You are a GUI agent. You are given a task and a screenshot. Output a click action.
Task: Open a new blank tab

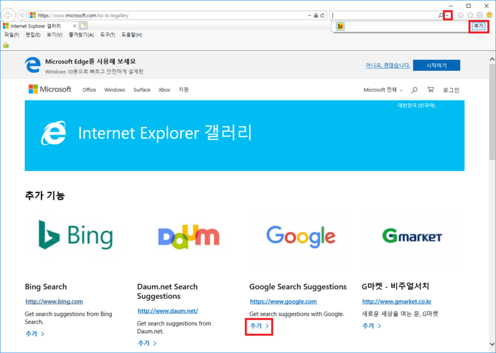84,25
